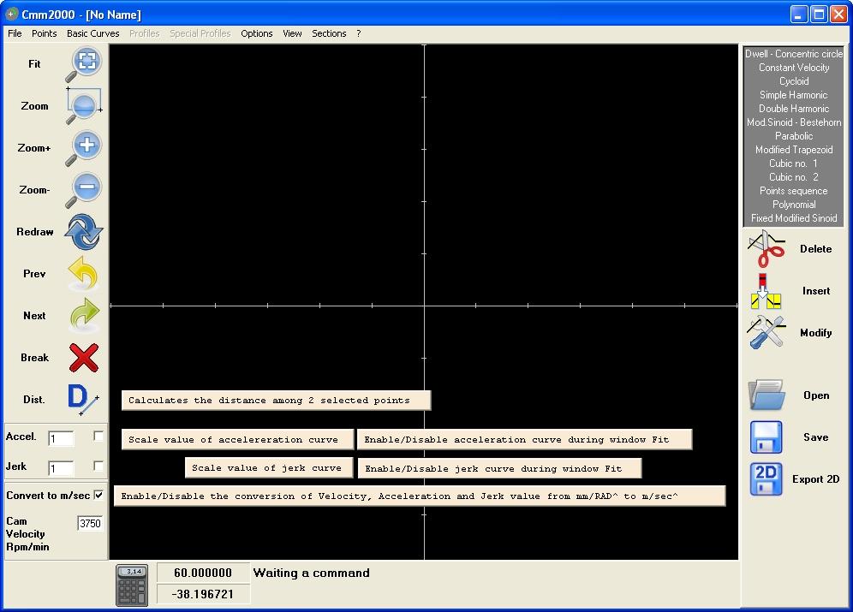Click the Zoom+ magnifier icon
This screenshot has width=853, height=612.
[84, 148]
